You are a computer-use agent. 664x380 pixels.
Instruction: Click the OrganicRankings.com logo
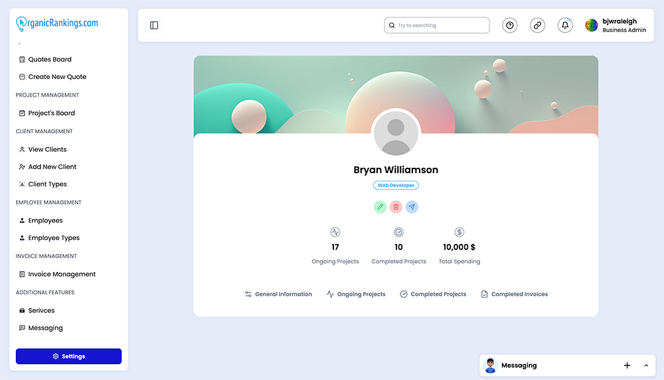[x=57, y=23]
